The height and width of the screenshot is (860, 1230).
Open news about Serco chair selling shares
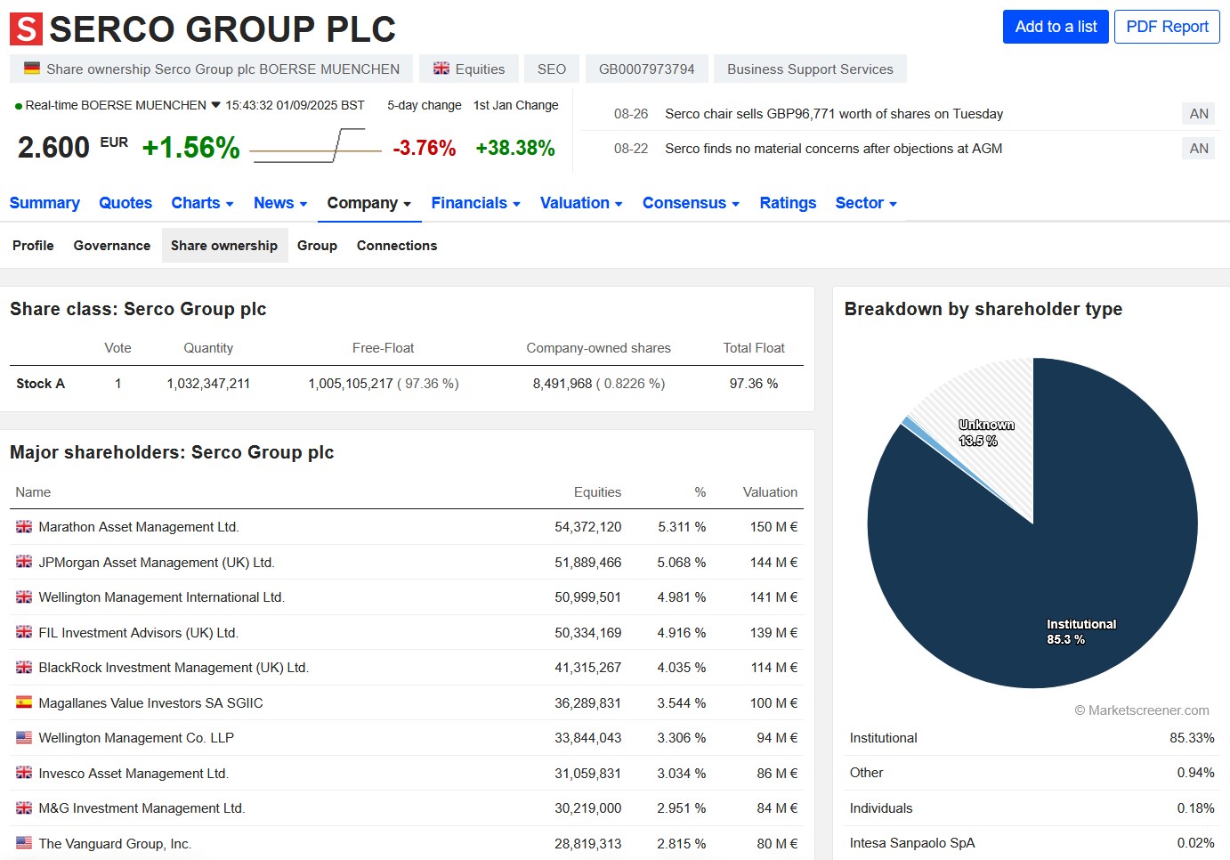click(834, 114)
